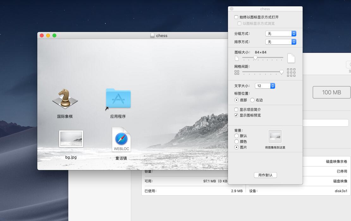
Task: Open the 国际象棋 chess application icon
Action: tap(65, 99)
